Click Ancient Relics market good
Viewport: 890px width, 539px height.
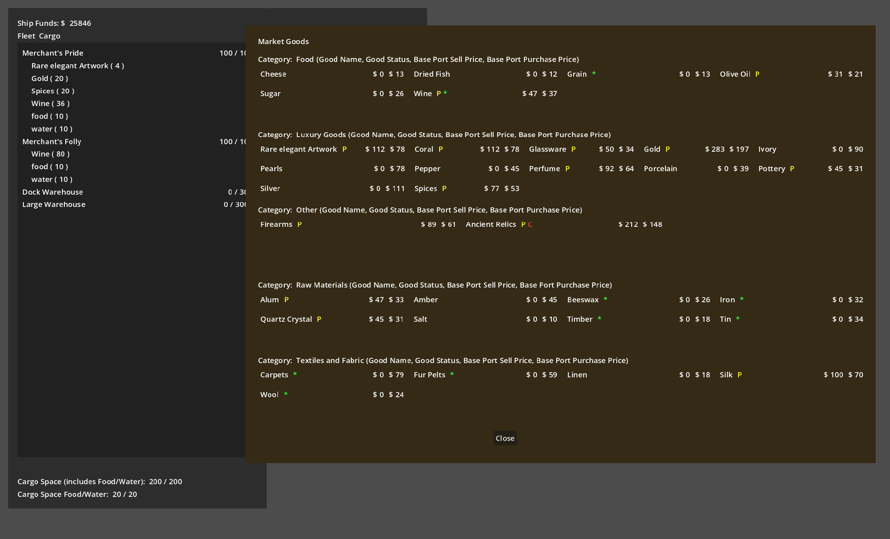pyautogui.click(x=491, y=224)
